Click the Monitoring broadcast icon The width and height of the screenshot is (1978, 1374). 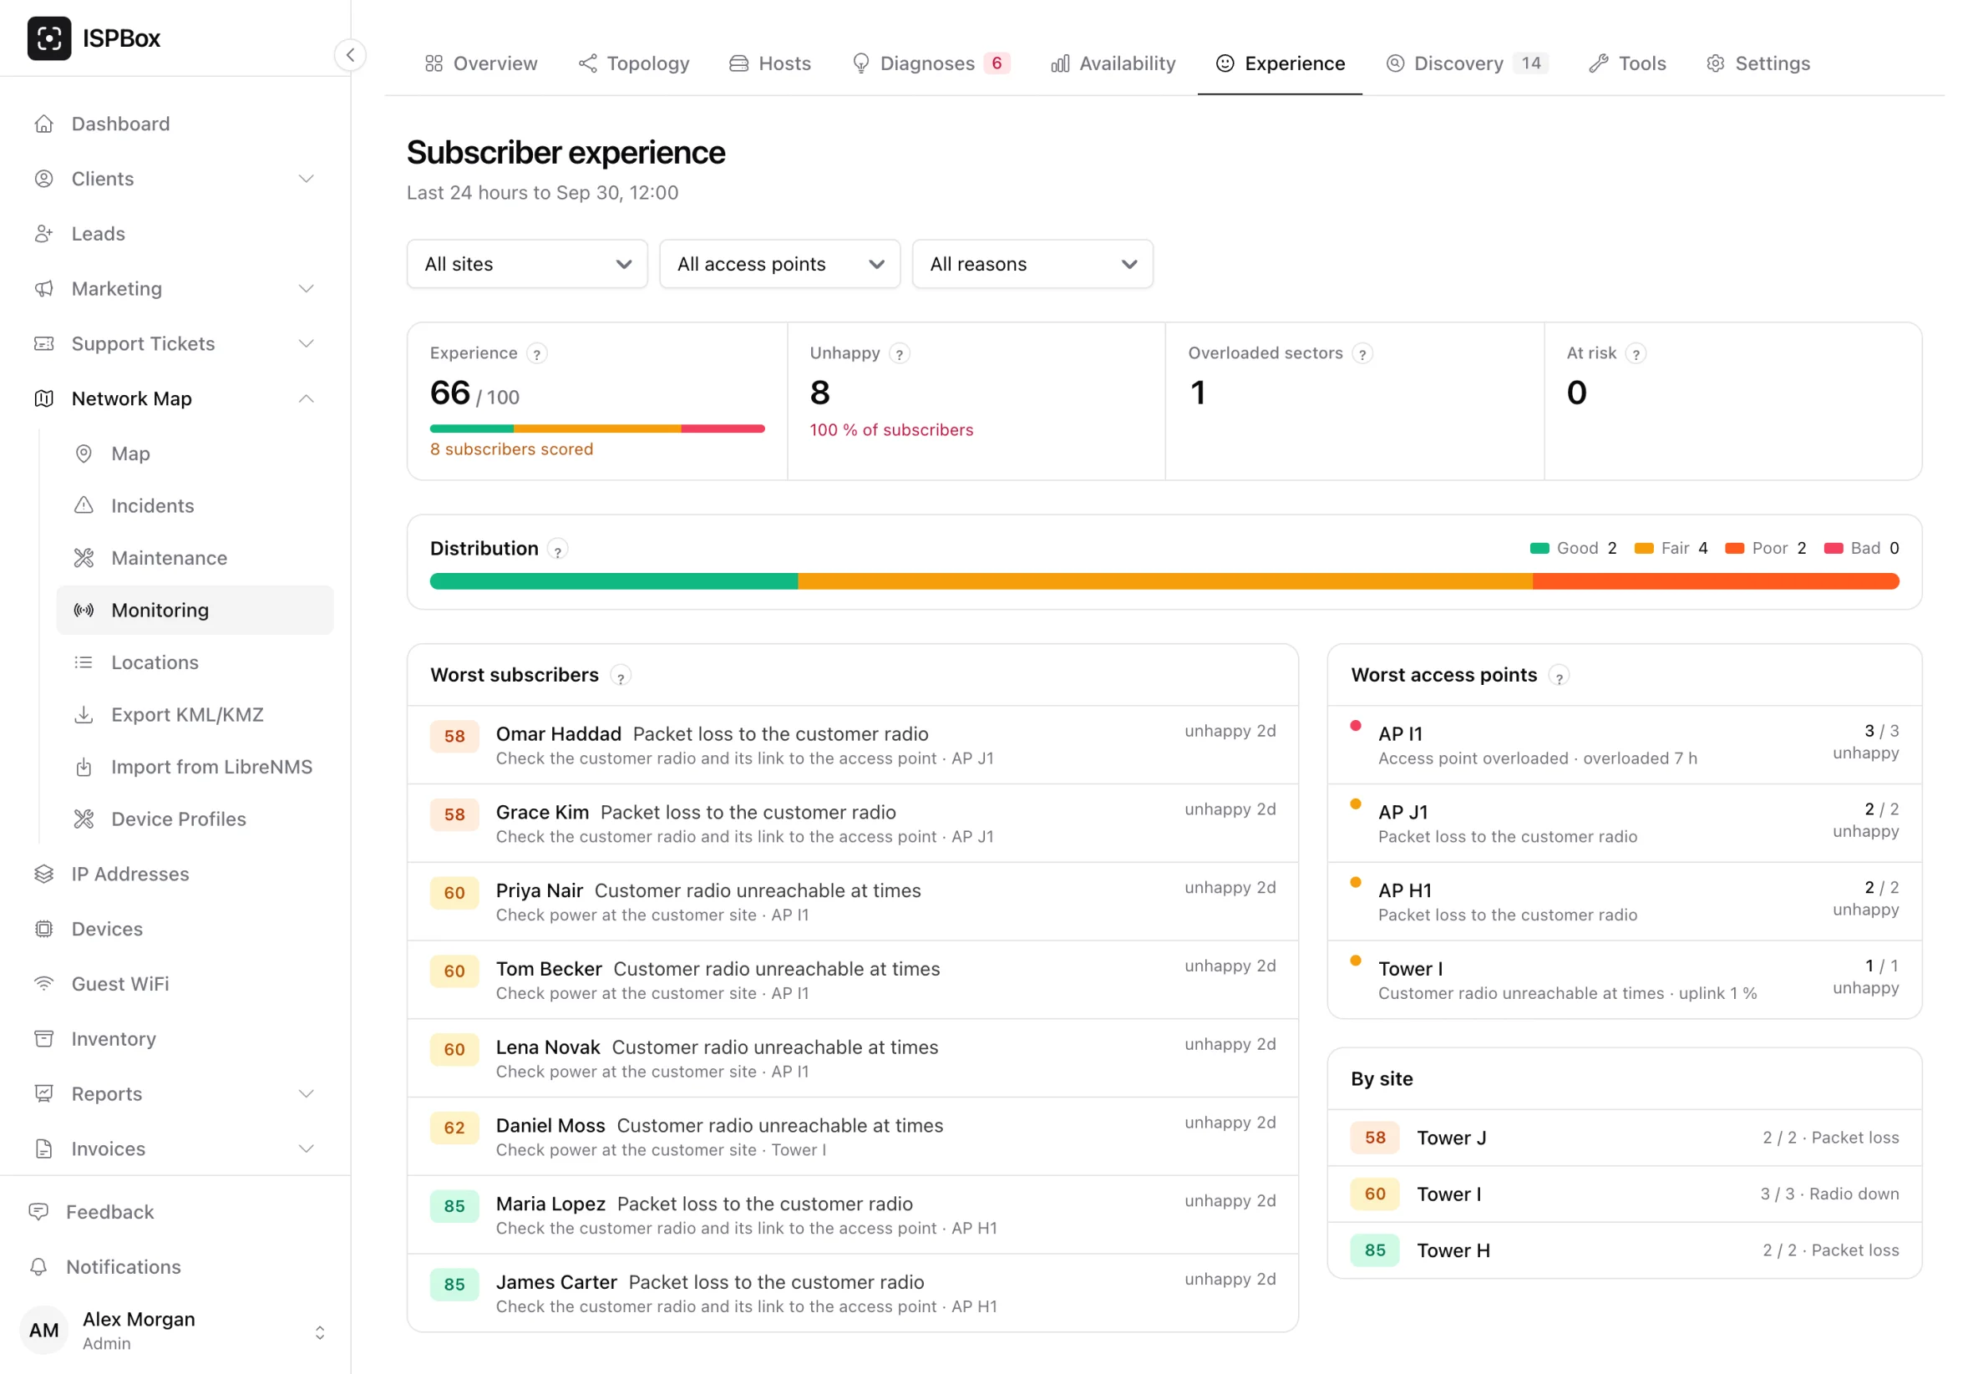point(84,611)
